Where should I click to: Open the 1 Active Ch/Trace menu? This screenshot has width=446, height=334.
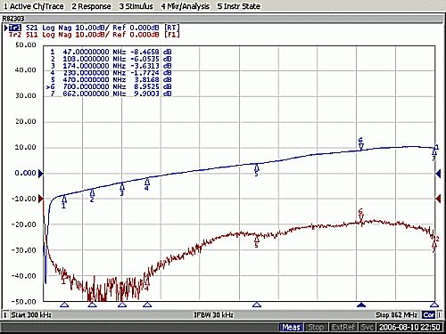coord(33,6)
